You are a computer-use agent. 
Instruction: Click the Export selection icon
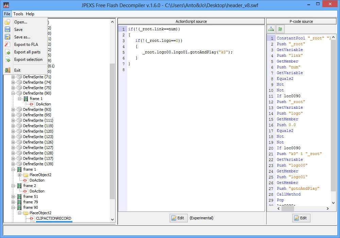coord(7,60)
